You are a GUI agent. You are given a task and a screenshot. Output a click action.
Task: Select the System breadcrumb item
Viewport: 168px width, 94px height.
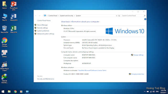(x=78, y=16)
